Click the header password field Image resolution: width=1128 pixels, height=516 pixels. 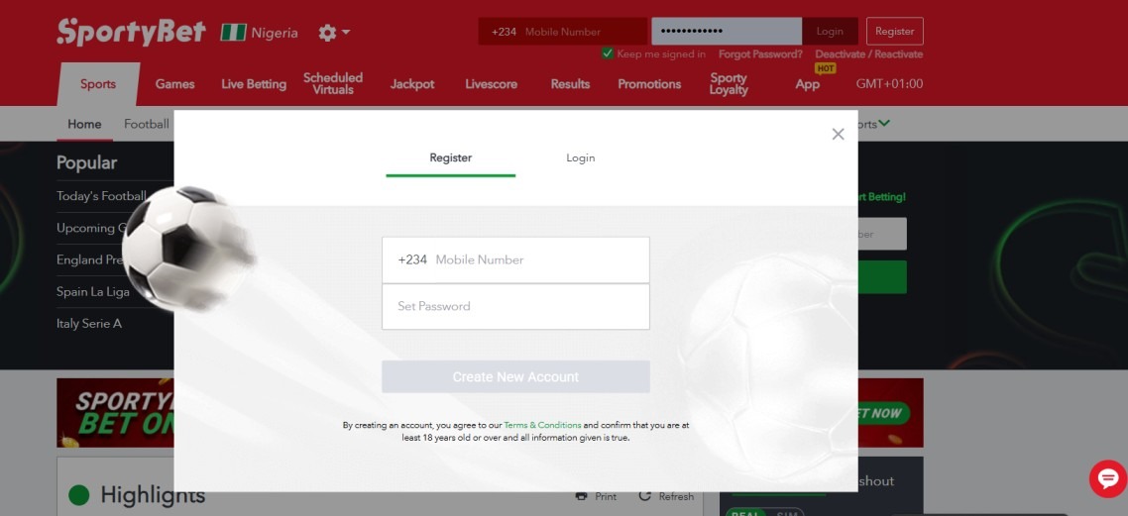click(727, 32)
